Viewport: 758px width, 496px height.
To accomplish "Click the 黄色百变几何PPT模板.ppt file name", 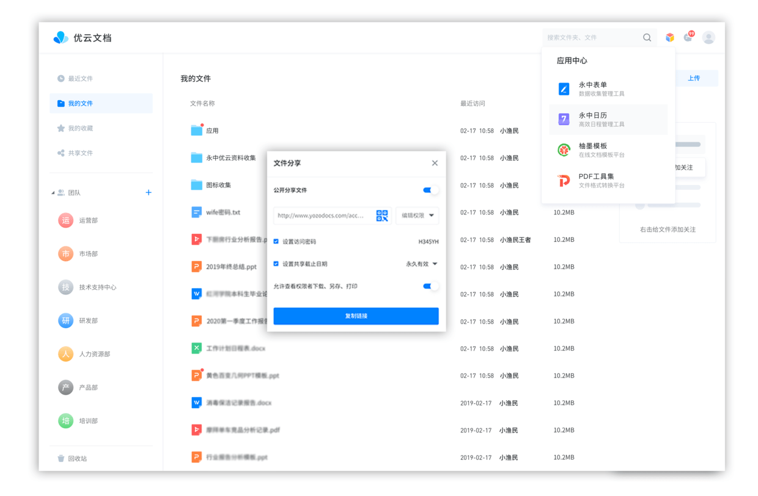I will tap(243, 376).
